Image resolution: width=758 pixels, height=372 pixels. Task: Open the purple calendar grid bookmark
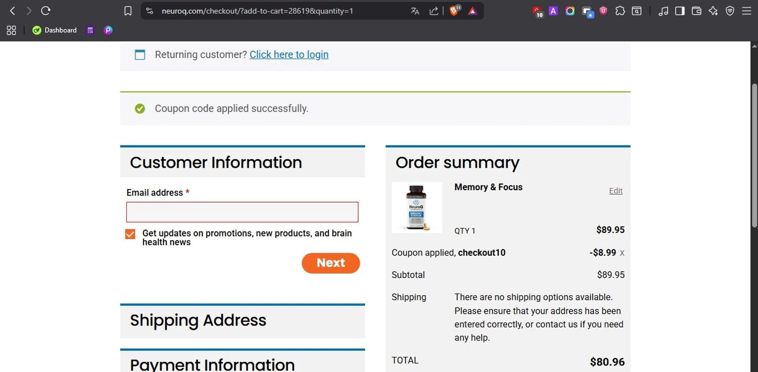click(90, 30)
